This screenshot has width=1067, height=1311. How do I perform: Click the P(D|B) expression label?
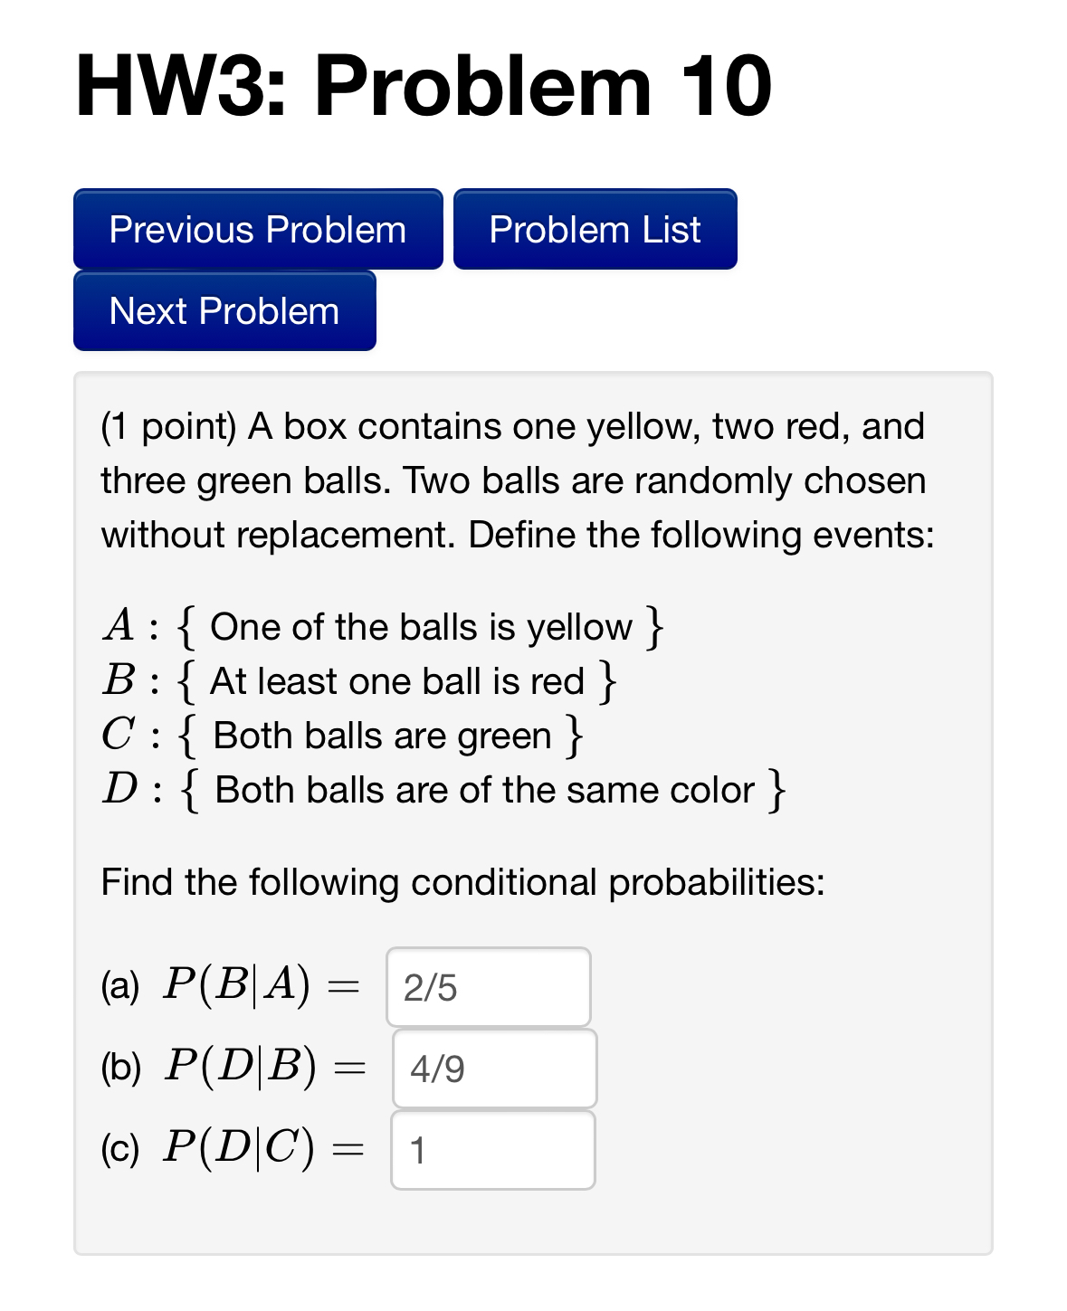pos(240,1068)
